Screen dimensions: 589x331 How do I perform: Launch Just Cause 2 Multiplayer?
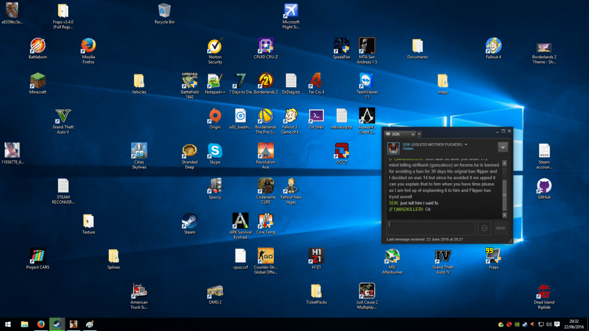tap(367, 296)
